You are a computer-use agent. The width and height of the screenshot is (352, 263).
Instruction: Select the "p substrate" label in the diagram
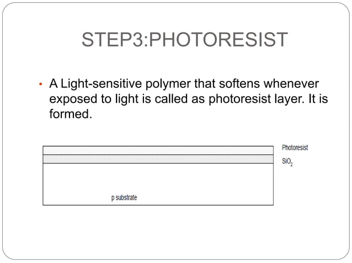pos(124,198)
